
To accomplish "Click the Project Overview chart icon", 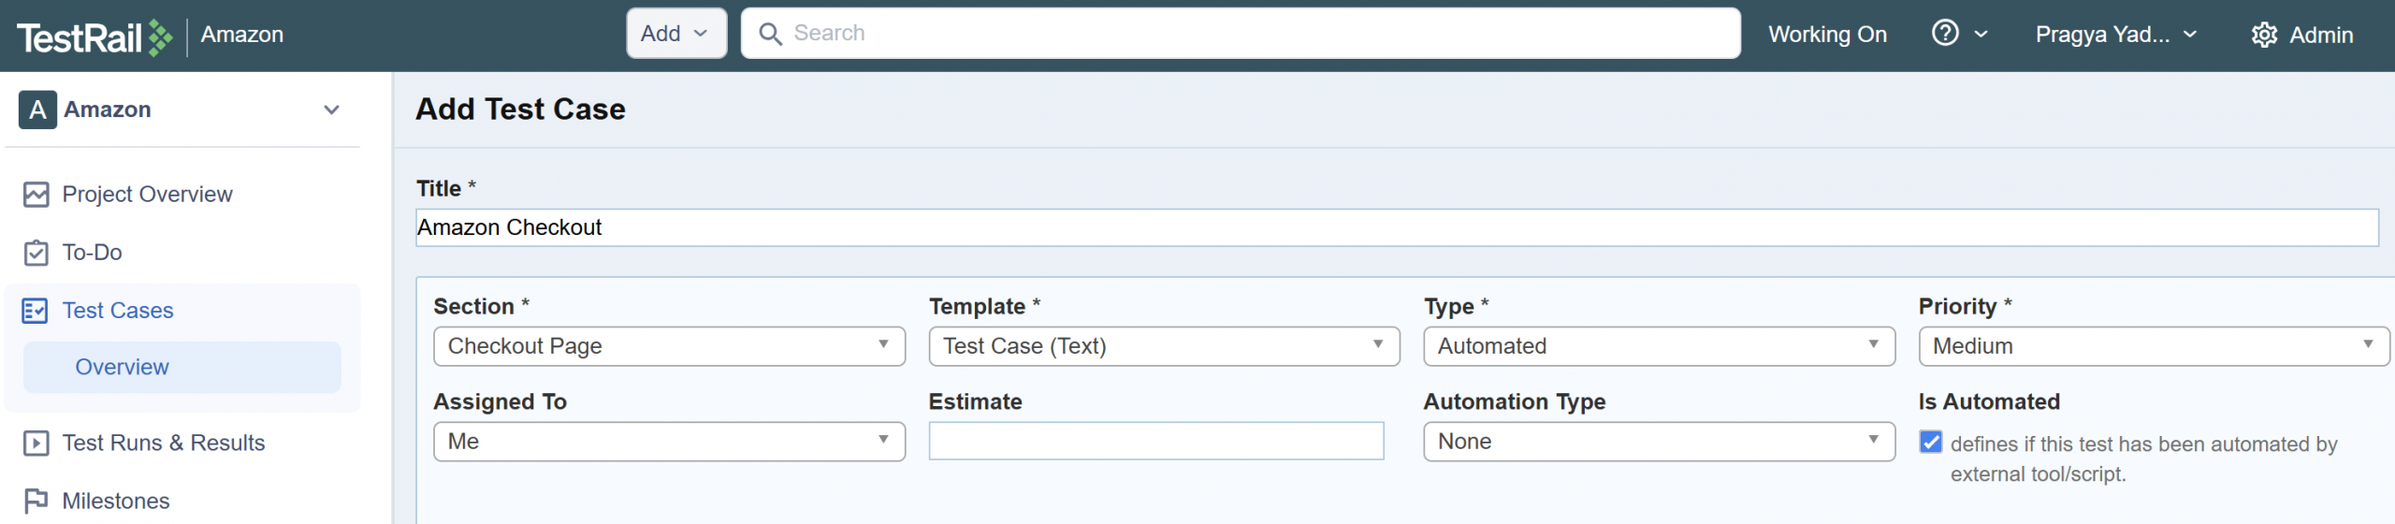I will [x=36, y=195].
